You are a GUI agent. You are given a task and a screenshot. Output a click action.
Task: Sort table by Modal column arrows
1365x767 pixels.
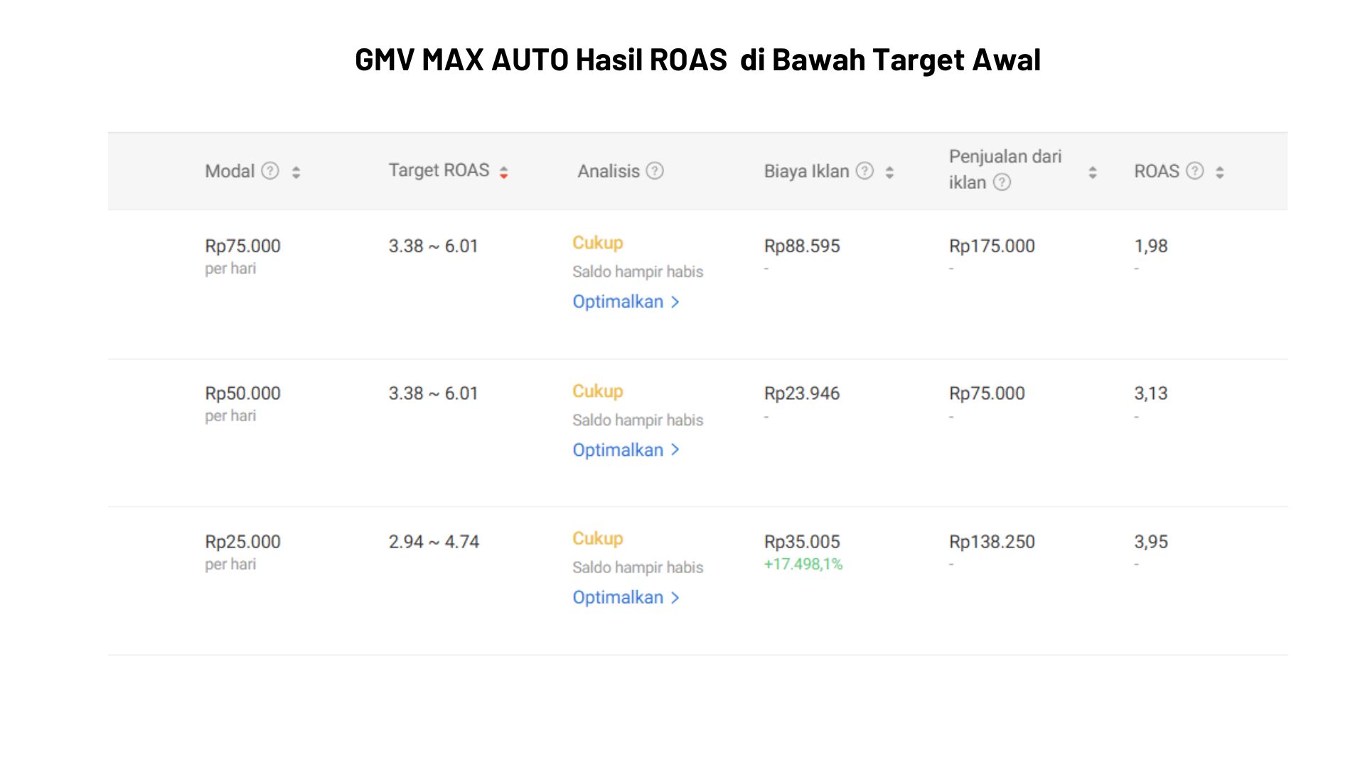pyautogui.click(x=296, y=172)
